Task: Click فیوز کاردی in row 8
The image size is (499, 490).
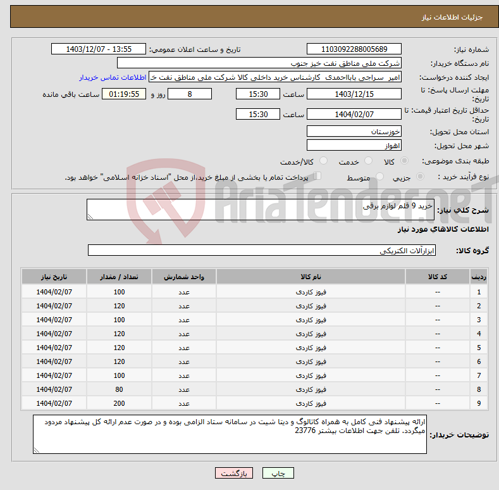Action: [311, 389]
